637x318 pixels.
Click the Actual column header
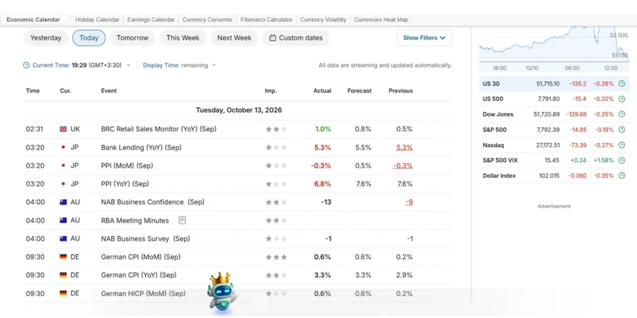pos(322,91)
